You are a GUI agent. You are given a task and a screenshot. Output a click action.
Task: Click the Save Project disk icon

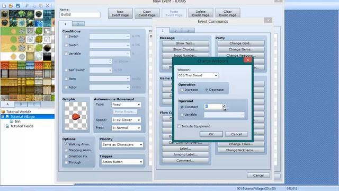17,5
